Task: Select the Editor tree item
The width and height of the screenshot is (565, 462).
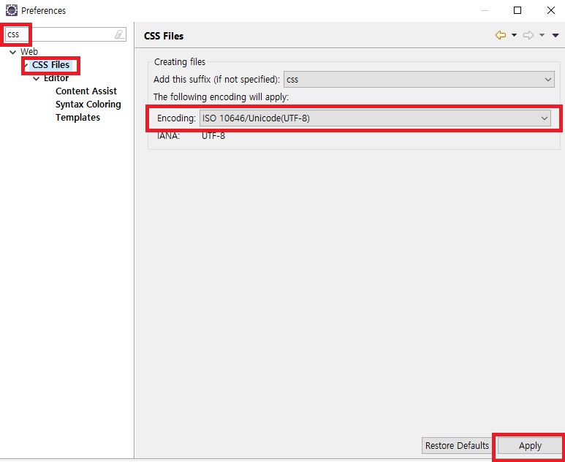Action: click(56, 78)
